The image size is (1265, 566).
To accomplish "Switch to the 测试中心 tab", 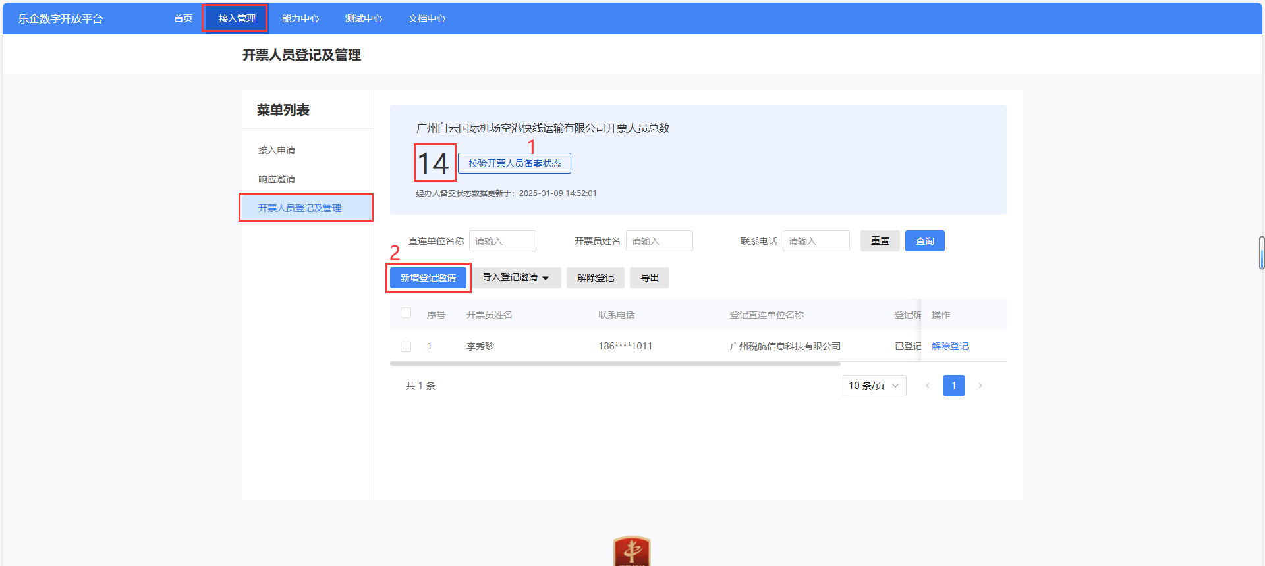I will coord(364,18).
